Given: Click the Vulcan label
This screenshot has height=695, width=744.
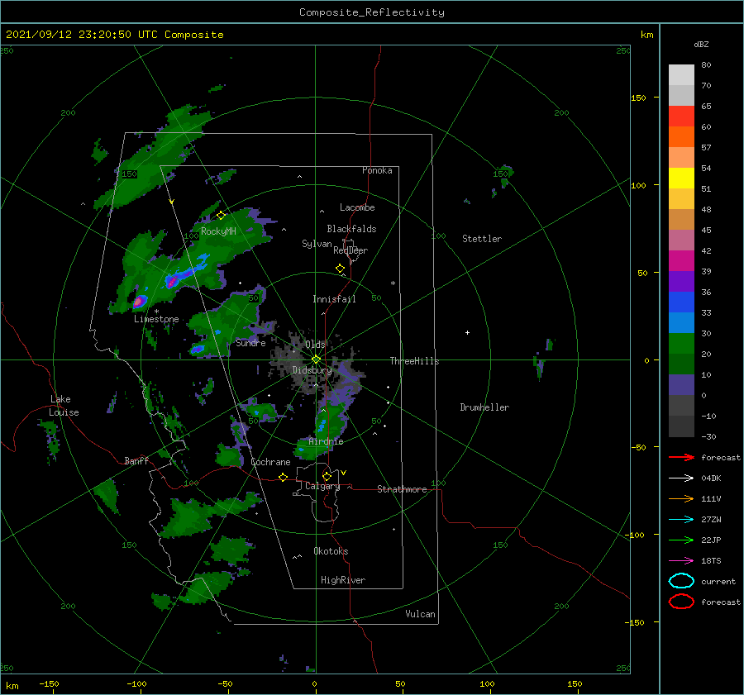Looking at the screenshot, I should click(420, 614).
